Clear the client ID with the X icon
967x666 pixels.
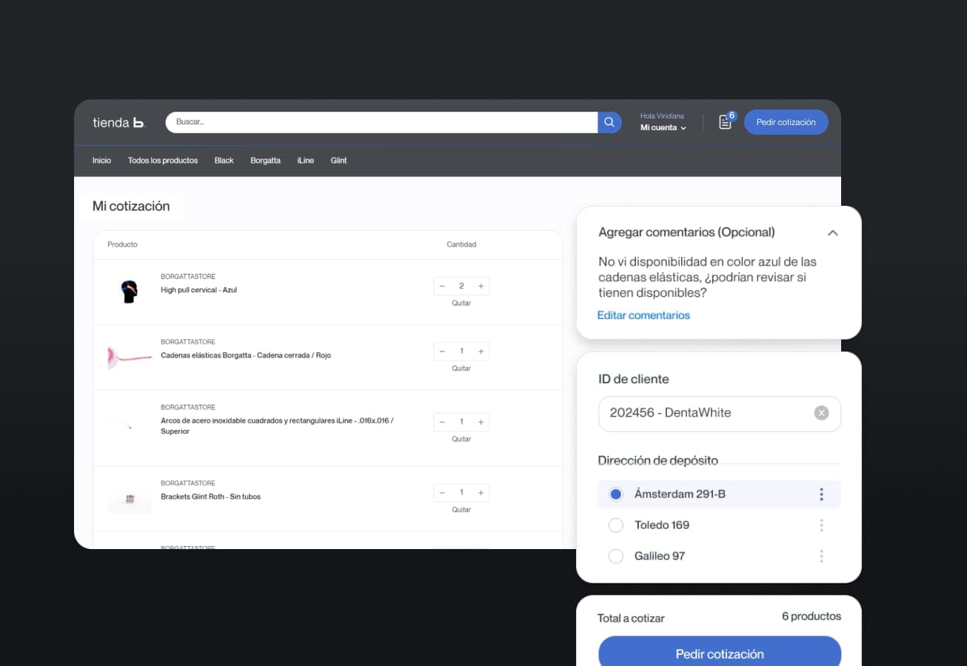[821, 413]
